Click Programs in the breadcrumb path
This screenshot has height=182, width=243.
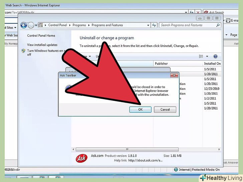click(79, 25)
